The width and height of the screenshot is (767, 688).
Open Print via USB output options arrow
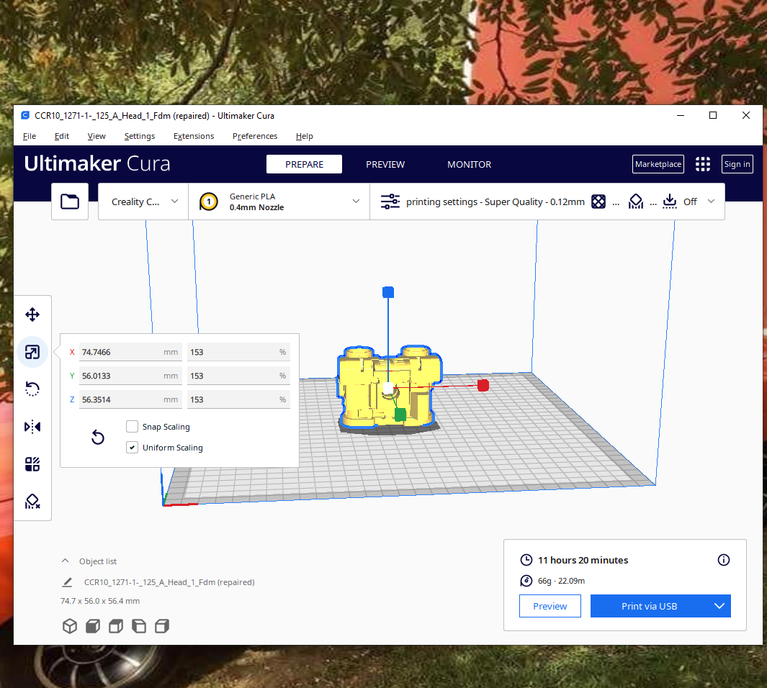click(719, 606)
